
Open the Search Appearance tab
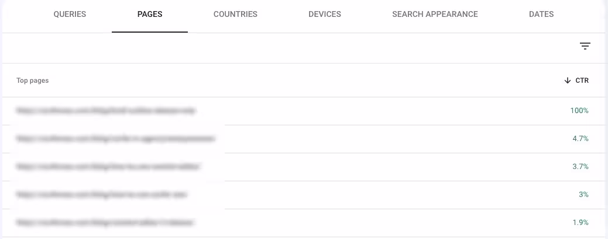435,15
